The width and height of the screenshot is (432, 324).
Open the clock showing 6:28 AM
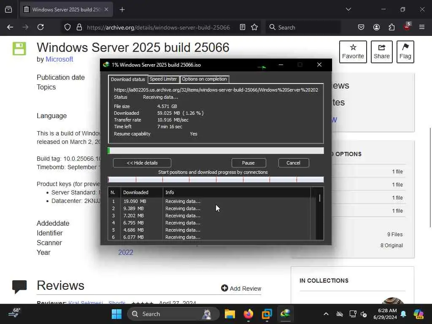coord(385,314)
